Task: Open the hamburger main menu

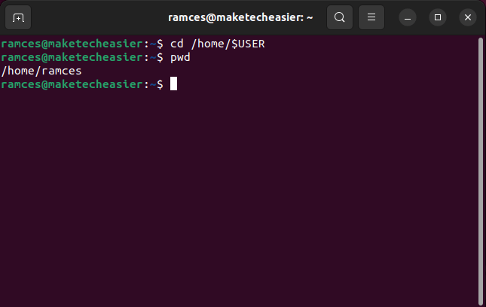Action: pos(371,17)
